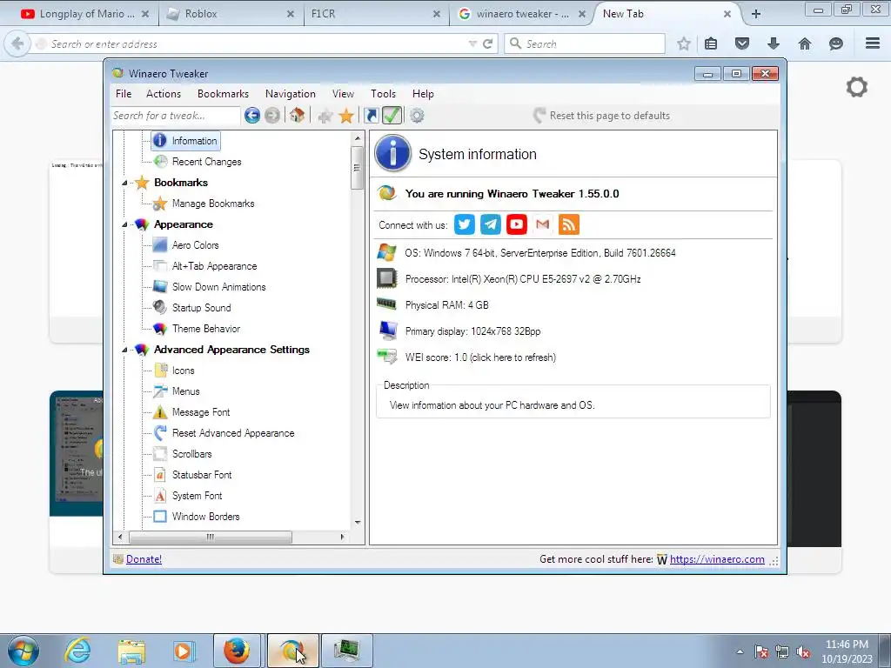Select Manage Bookmarks in the tree
This screenshot has width=891, height=668.
point(213,204)
